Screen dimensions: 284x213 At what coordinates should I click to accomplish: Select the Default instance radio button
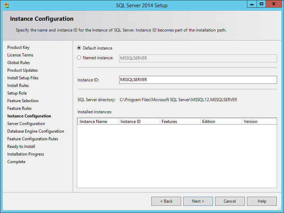point(79,48)
